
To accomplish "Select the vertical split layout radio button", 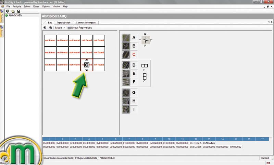I will (x=144, y=81).
